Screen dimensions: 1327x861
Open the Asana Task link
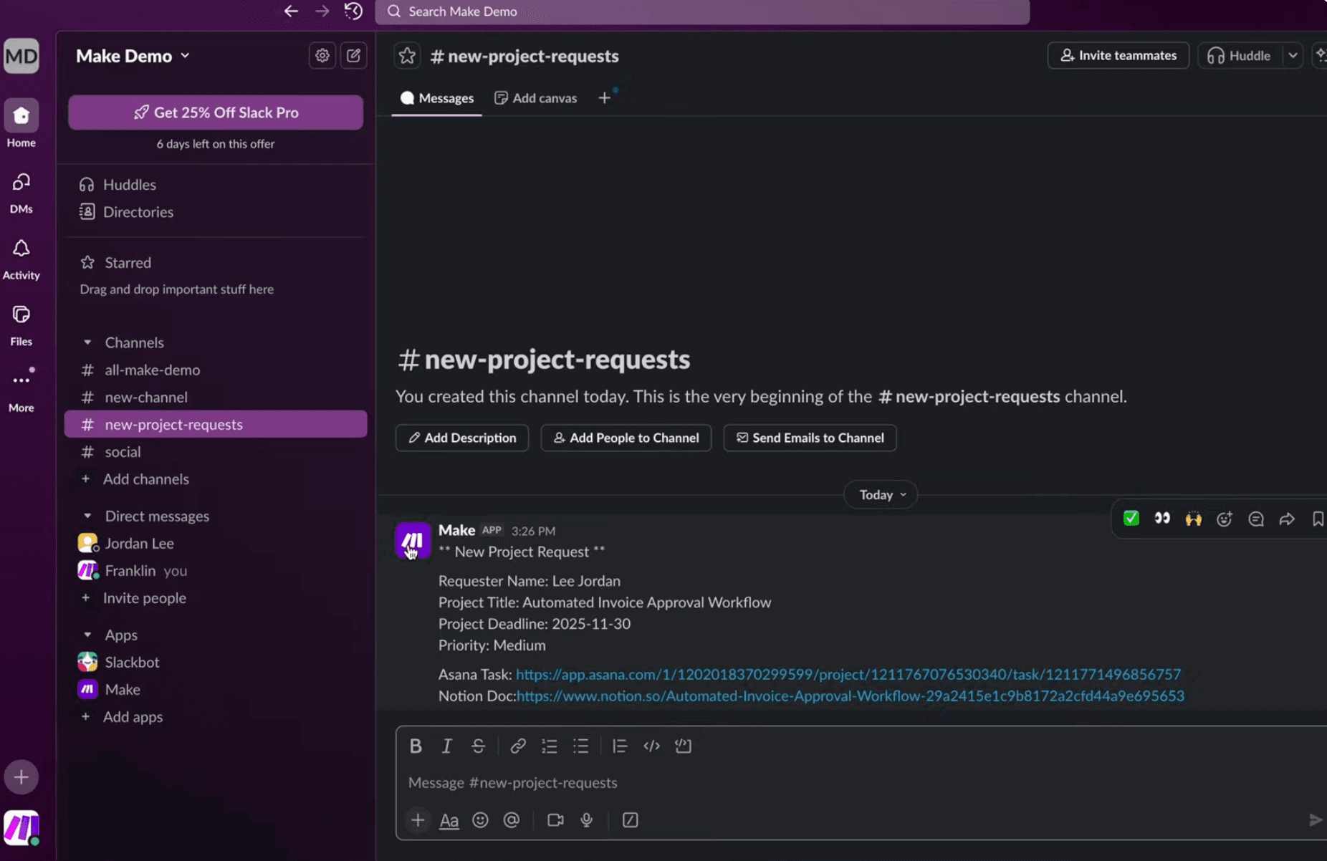(x=848, y=674)
